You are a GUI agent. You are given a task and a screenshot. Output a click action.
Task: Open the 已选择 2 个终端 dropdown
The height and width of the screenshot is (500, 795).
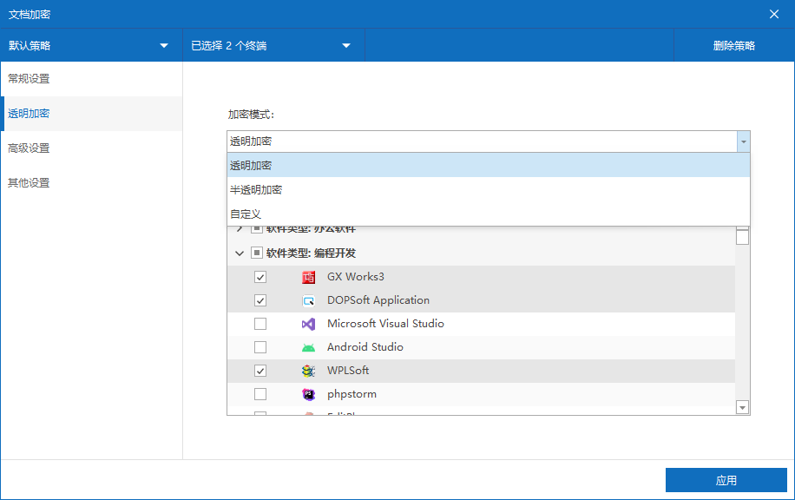click(x=273, y=46)
